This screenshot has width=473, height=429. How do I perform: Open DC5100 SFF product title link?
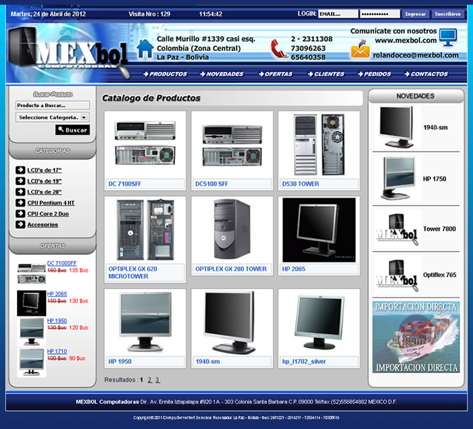(x=211, y=184)
